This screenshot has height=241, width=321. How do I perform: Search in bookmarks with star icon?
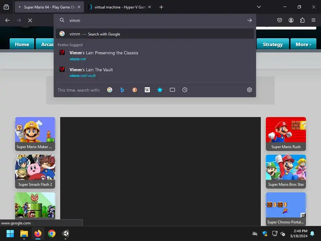pos(160,90)
